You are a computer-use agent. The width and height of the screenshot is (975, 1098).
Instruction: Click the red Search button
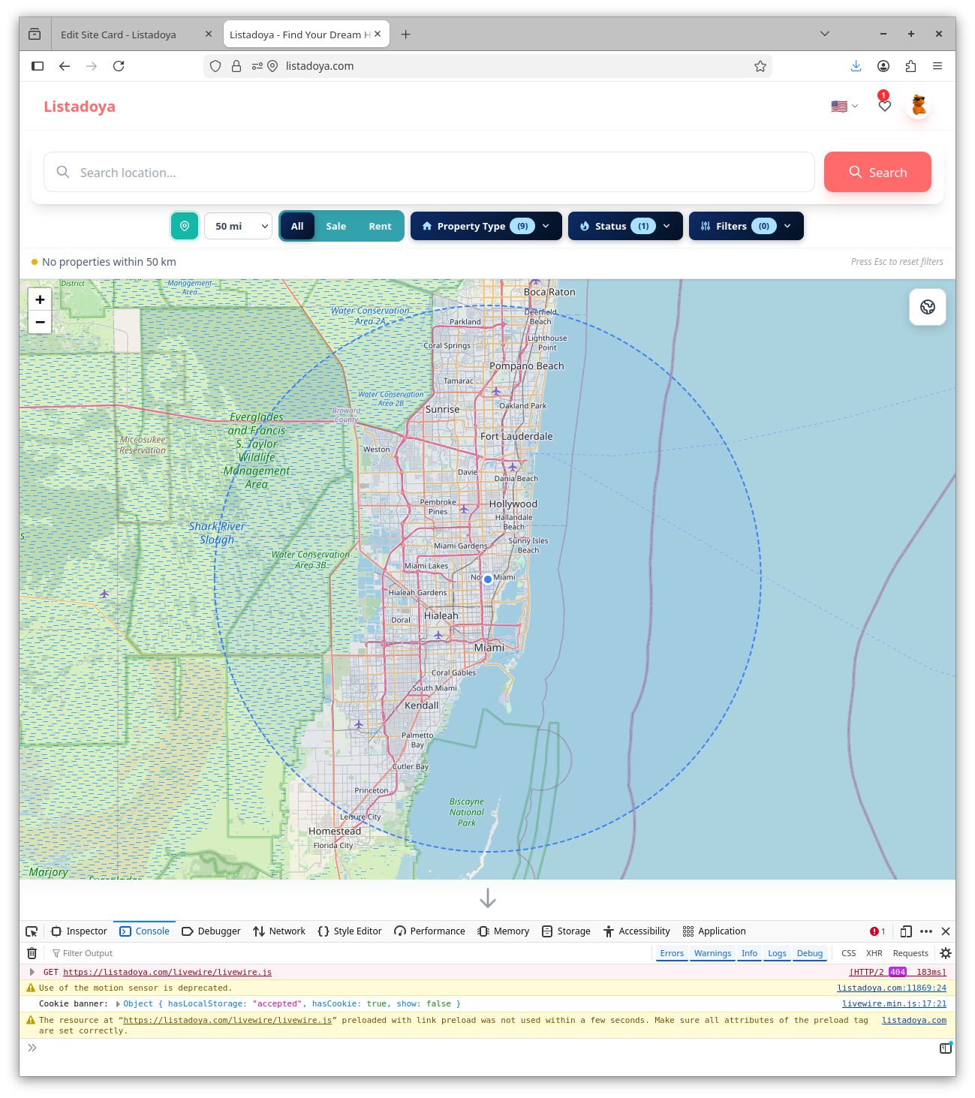(877, 172)
